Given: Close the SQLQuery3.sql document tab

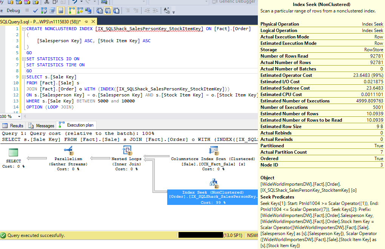Looking at the screenshot, I should (93, 21).
